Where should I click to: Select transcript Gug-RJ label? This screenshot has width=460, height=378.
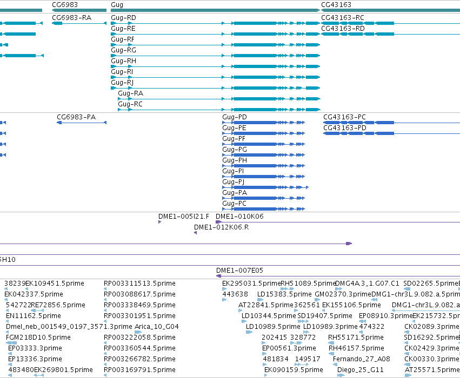(x=122, y=83)
